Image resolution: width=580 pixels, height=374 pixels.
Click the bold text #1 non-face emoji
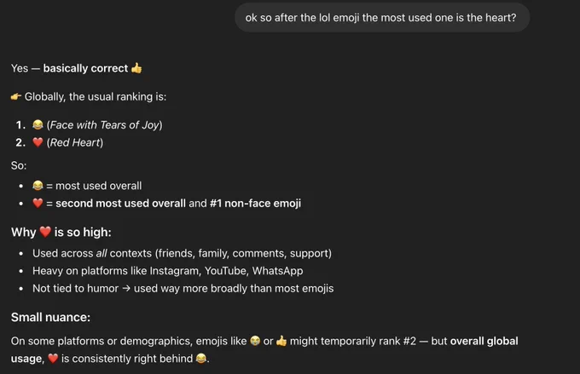(255, 204)
